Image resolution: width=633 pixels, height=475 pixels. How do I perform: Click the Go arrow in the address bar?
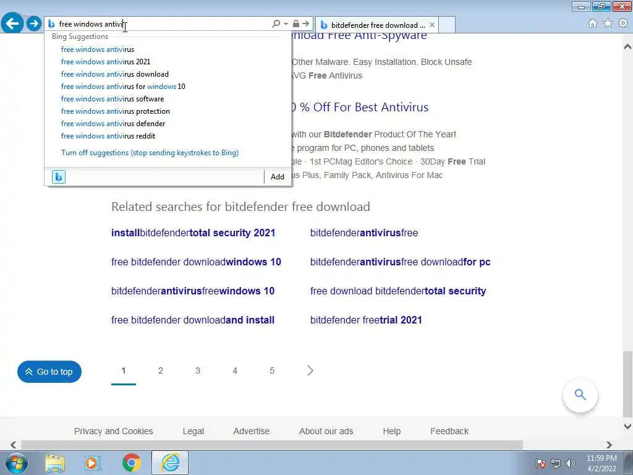click(x=305, y=24)
